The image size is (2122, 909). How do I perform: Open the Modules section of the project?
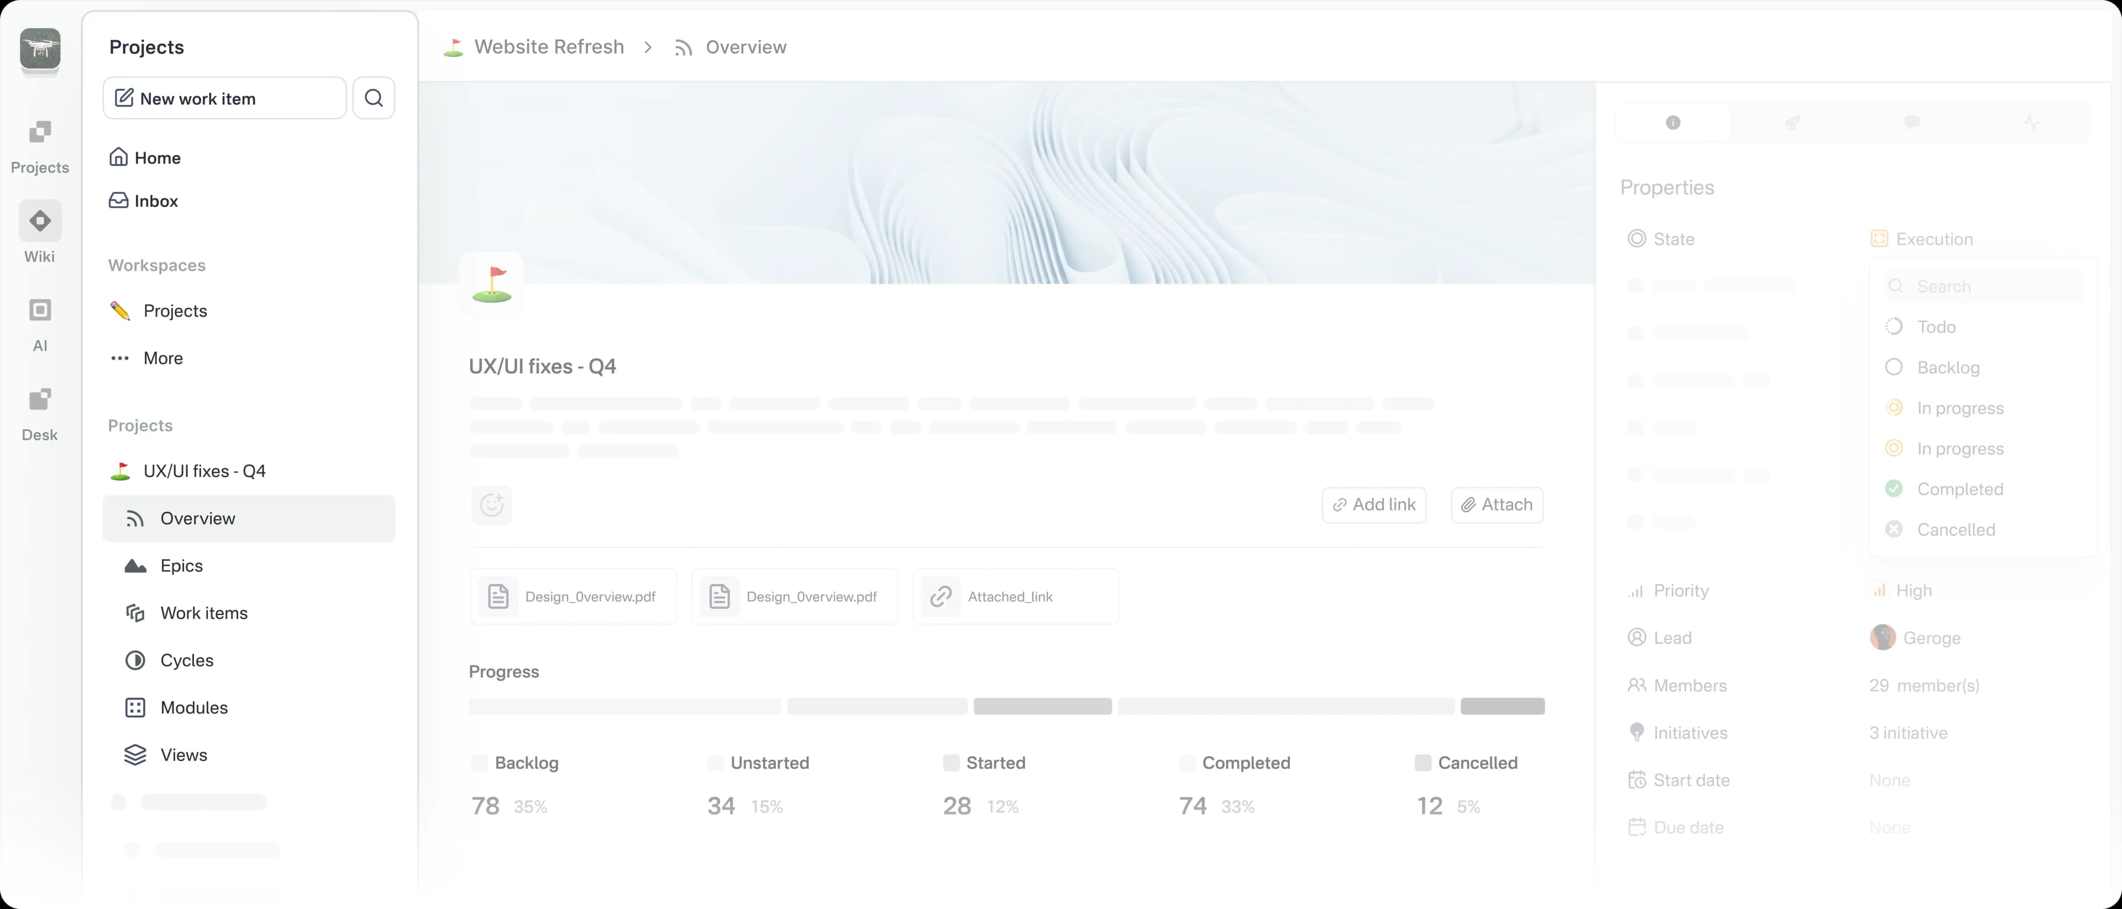193,707
